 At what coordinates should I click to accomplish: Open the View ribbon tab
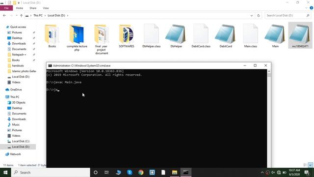point(46,8)
